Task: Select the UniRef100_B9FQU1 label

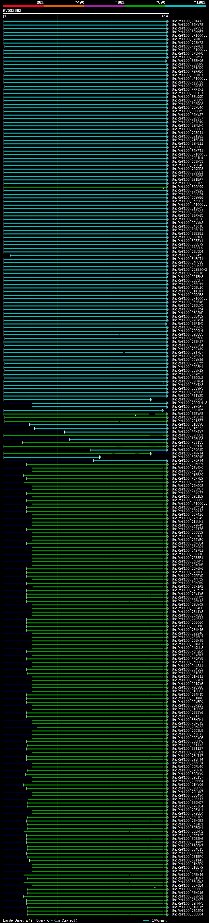Action: (187, 435)
